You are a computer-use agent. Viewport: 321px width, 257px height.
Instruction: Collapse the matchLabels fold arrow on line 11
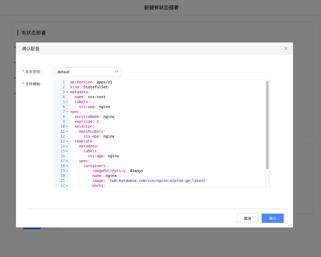67,131
